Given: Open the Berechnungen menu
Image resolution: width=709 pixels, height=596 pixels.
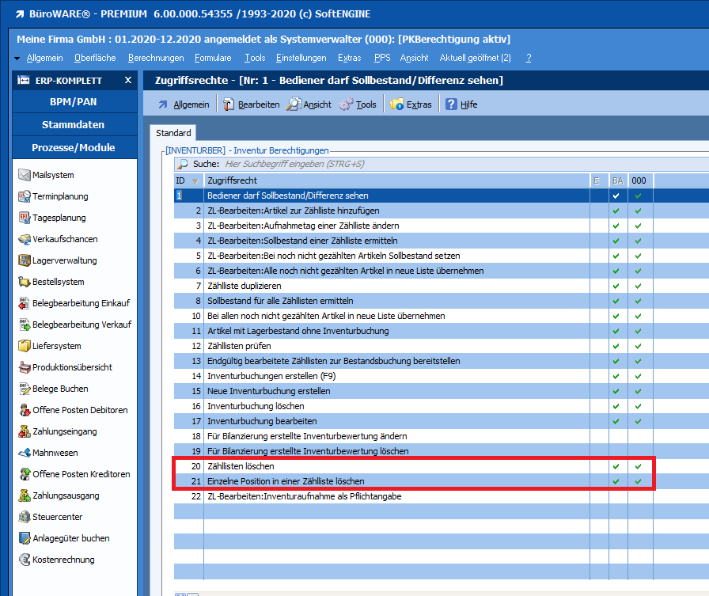Looking at the screenshot, I should click(156, 58).
